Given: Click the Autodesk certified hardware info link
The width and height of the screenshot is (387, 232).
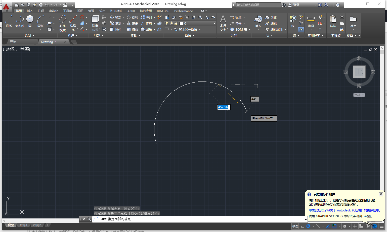Looking at the screenshot, I should pos(345,210).
